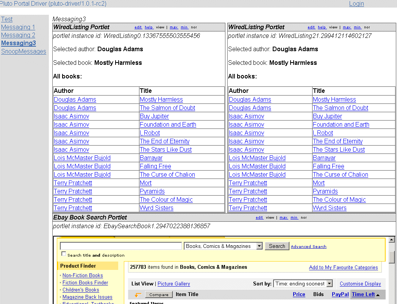
Task: Click Customise Display link
Action: pos(360,284)
